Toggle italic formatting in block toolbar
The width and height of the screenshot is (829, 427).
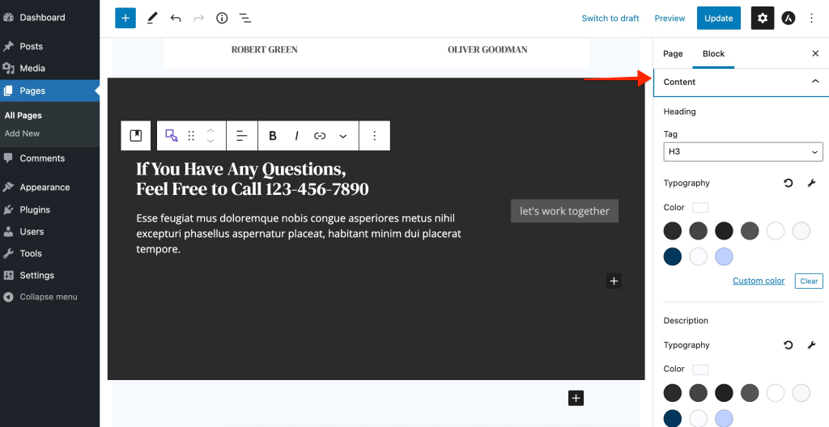tap(296, 136)
